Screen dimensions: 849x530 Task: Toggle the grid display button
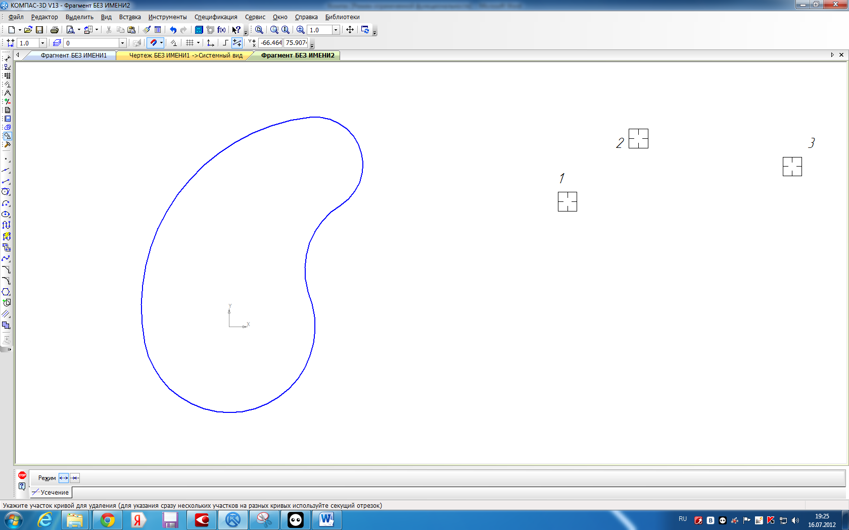[x=190, y=43]
